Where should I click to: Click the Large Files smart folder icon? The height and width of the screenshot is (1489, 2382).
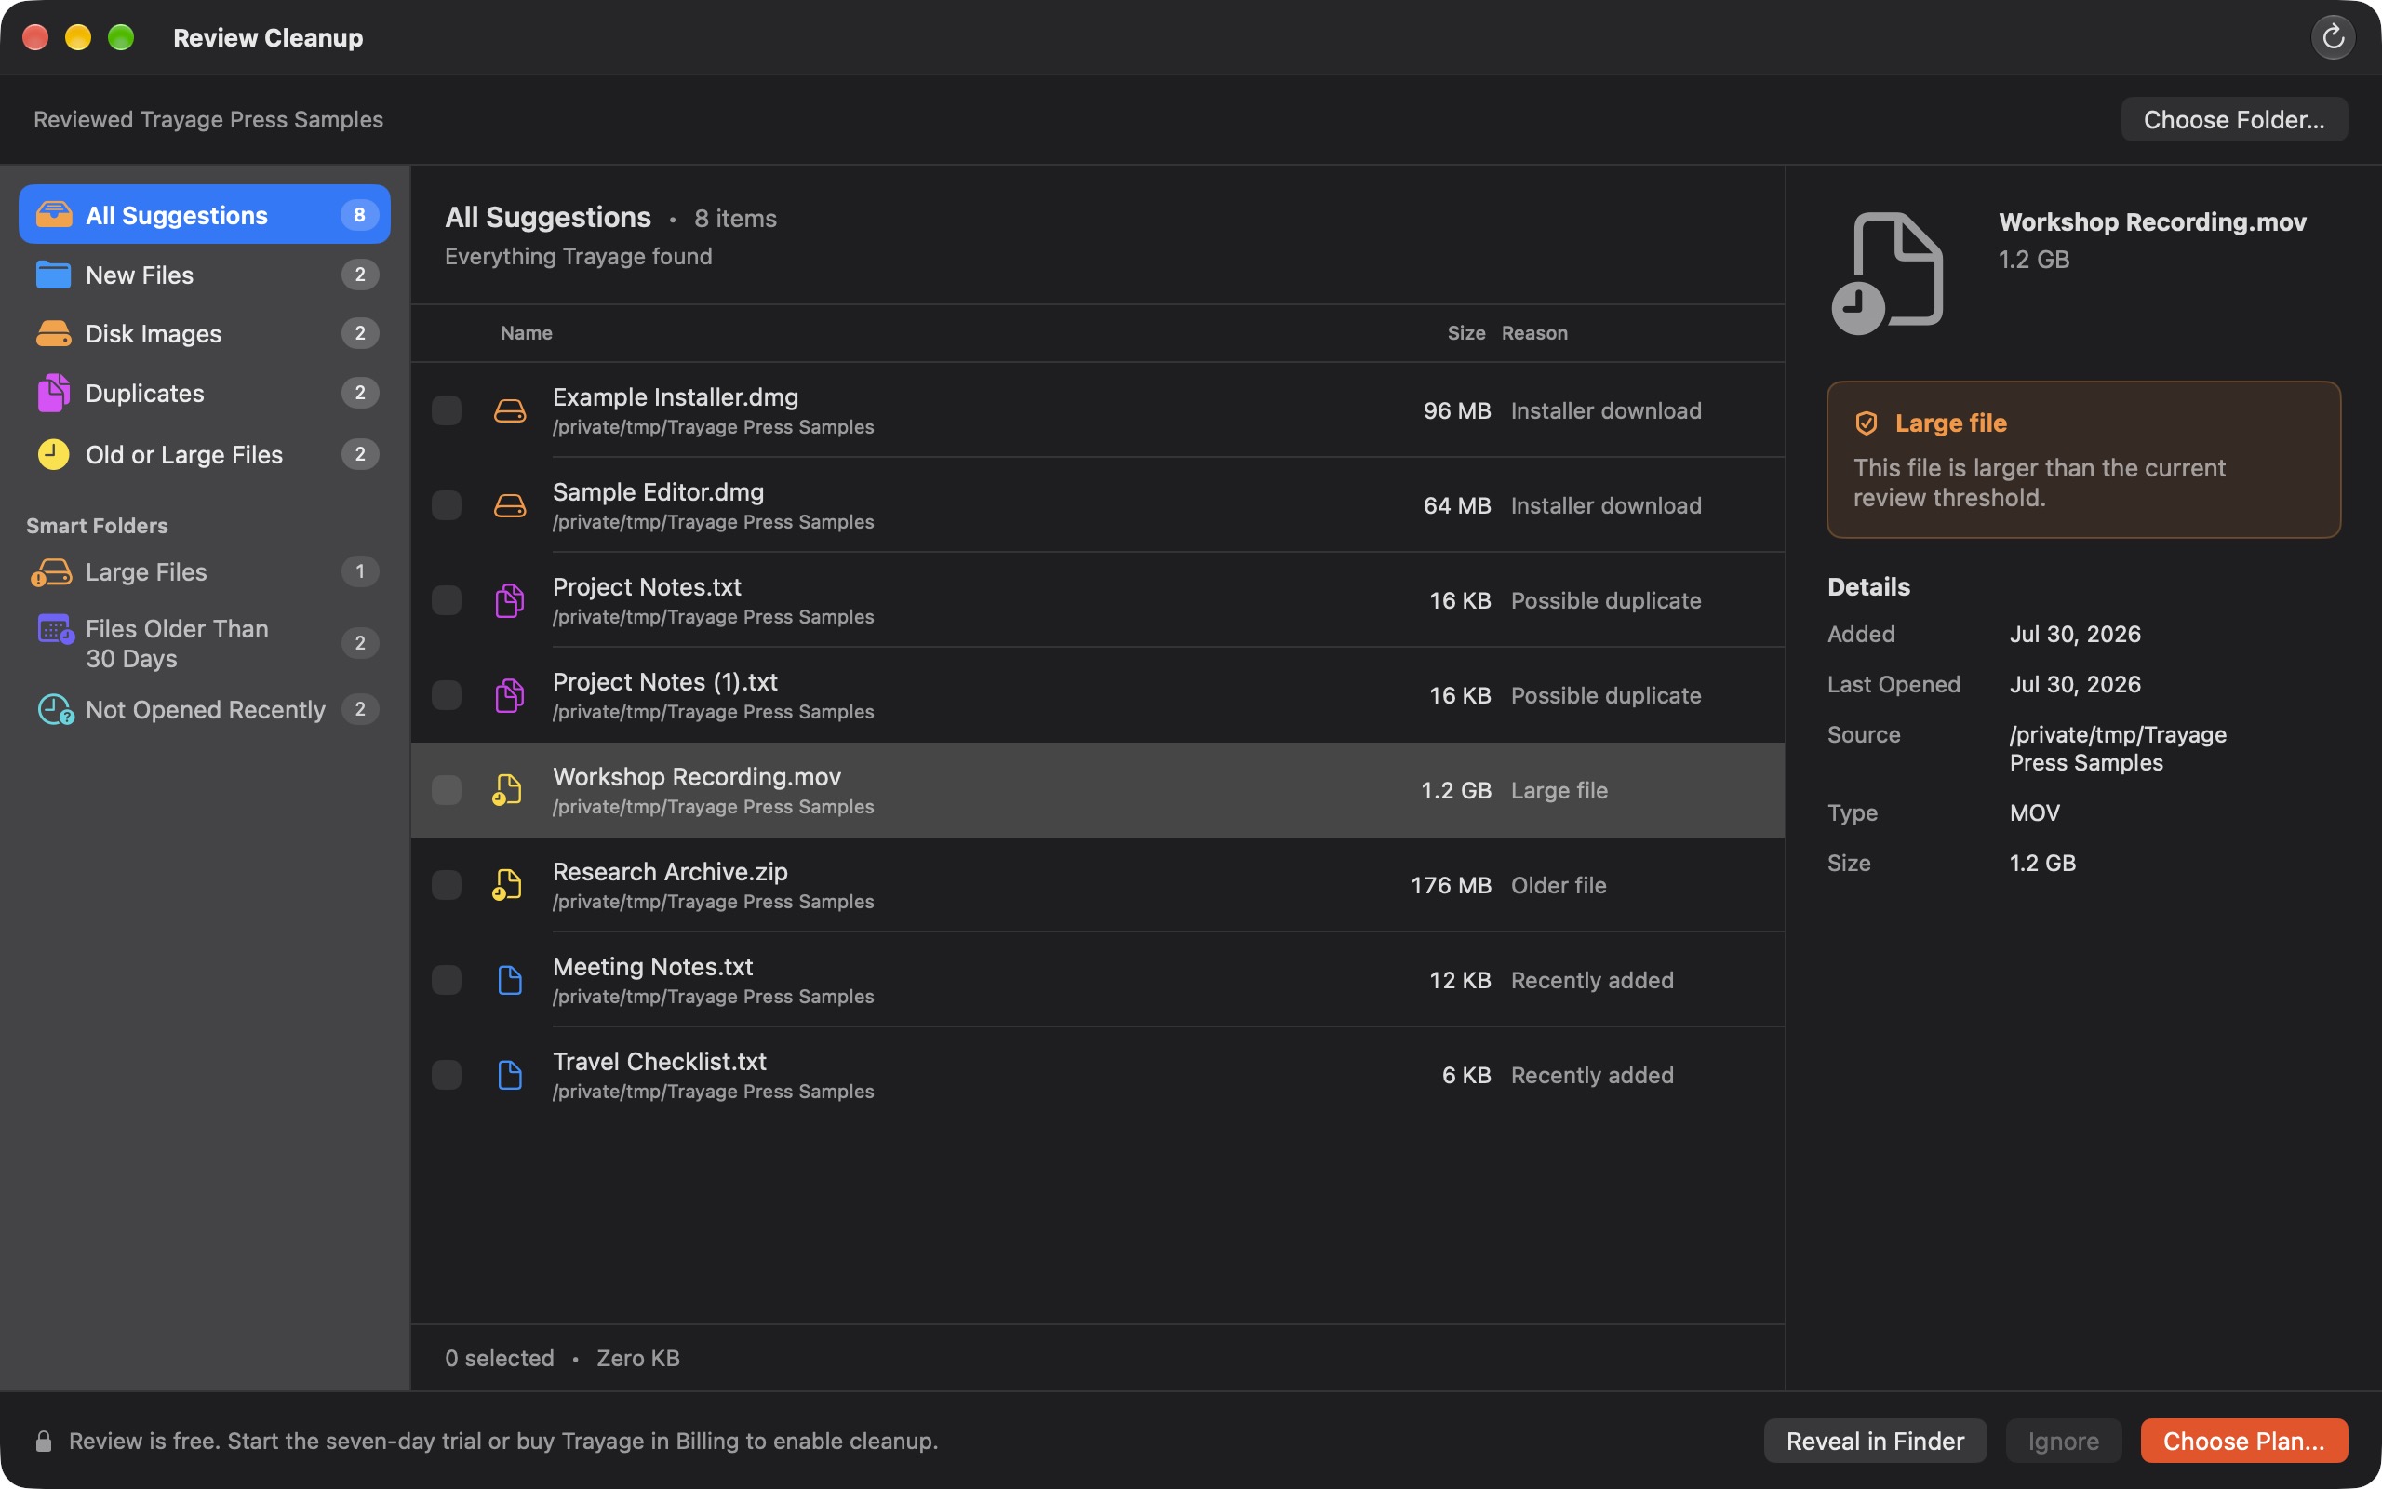(x=51, y=572)
